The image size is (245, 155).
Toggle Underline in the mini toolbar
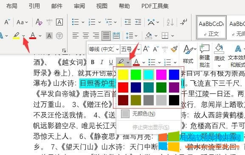(x=111, y=62)
